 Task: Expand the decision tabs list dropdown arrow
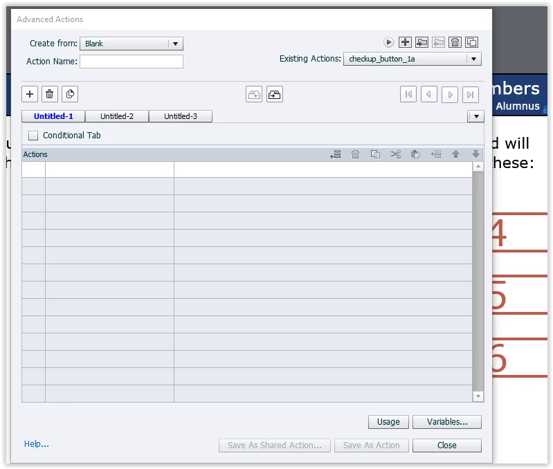(475, 116)
